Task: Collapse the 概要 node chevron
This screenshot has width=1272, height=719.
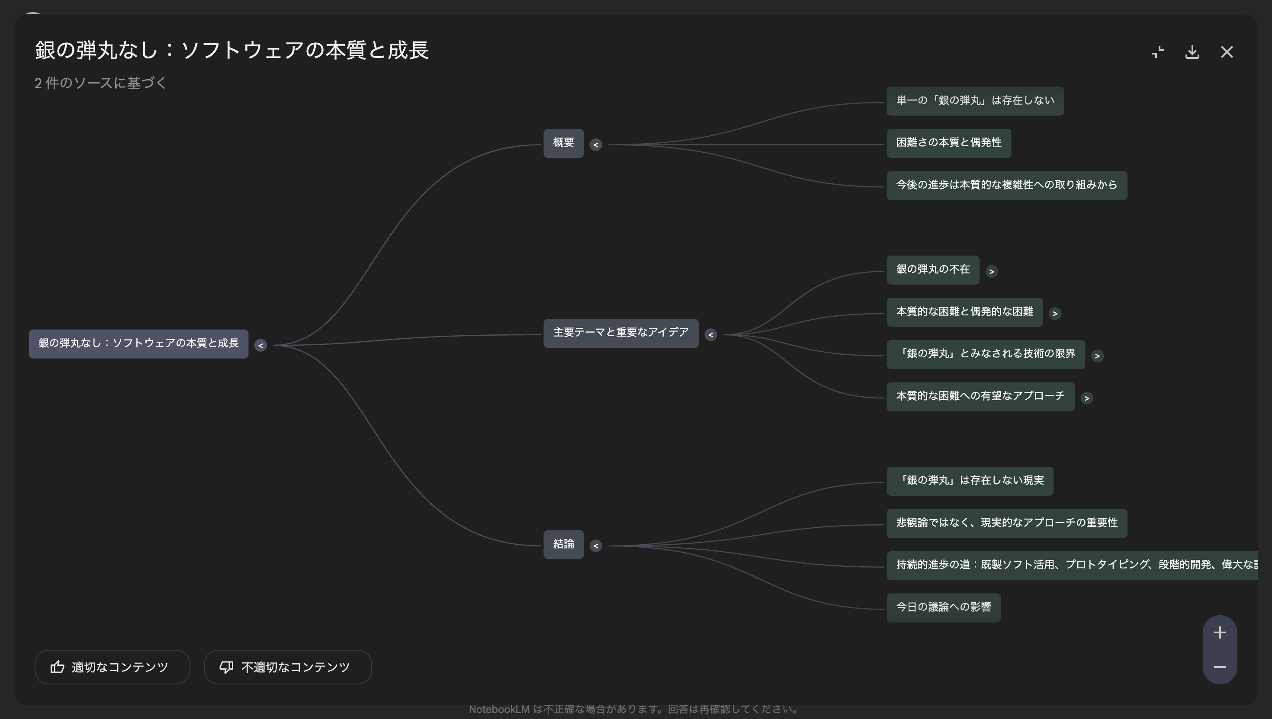Action: point(595,144)
